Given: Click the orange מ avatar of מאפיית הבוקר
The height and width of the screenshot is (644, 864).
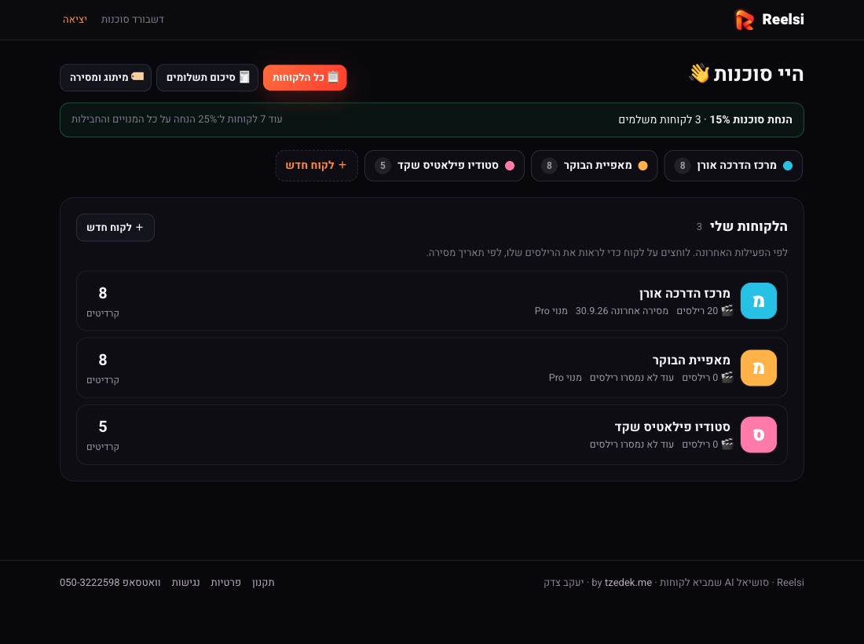Looking at the screenshot, I should click(x=758, y=368).
